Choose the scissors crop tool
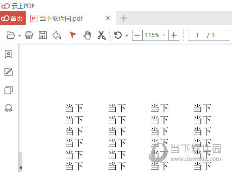The width and height of the screenshot is (232, 172). tap(101, 35)
